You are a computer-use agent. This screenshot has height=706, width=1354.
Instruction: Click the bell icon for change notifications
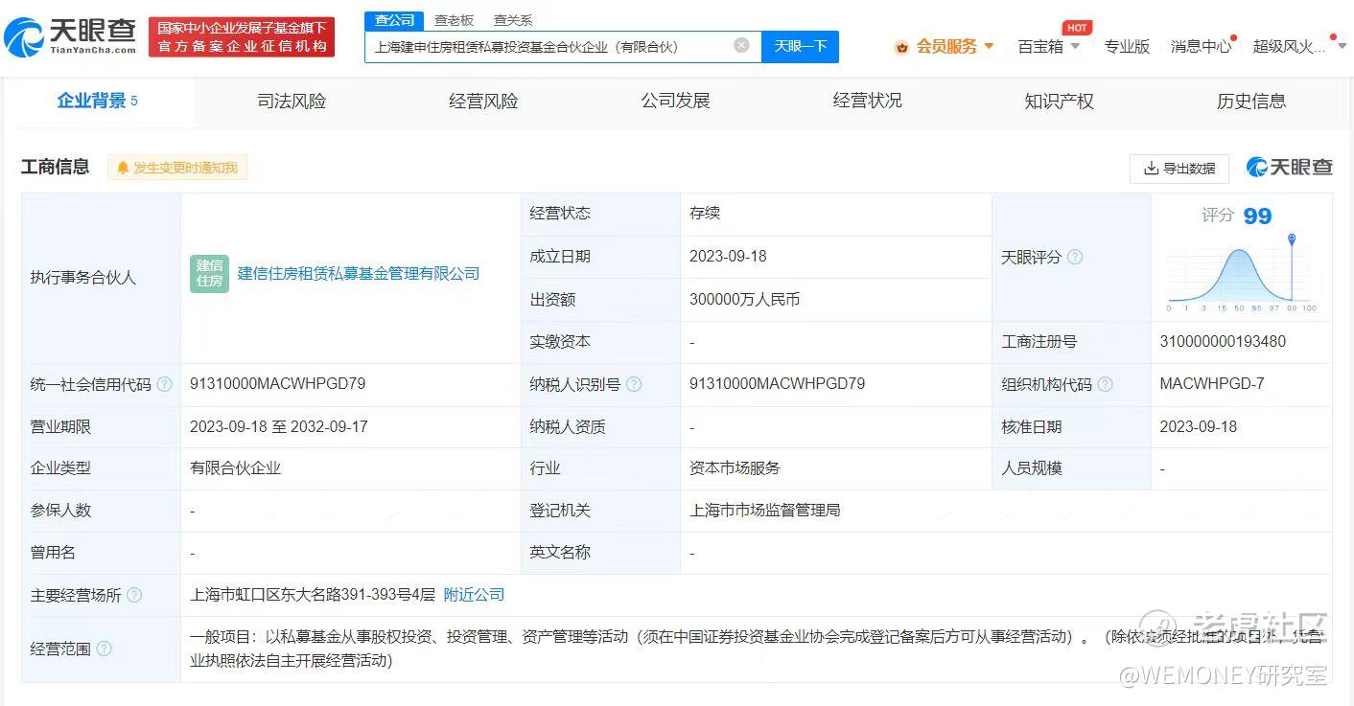pos(123,169)
